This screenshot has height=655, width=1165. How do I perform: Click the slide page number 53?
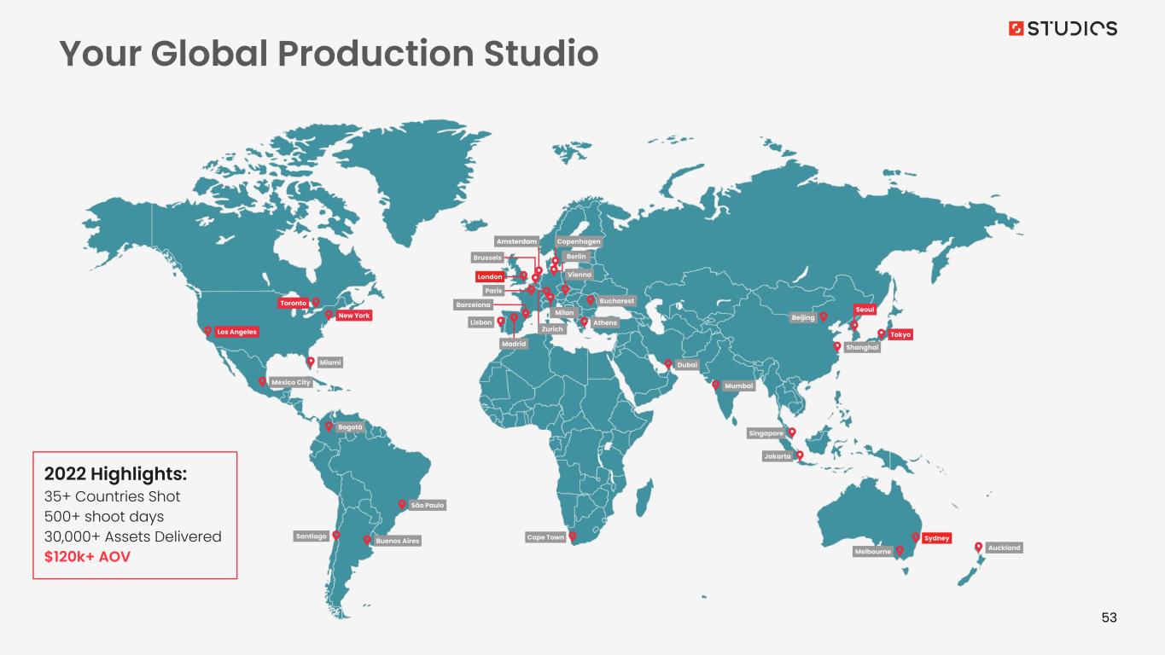pos(1109,617)
